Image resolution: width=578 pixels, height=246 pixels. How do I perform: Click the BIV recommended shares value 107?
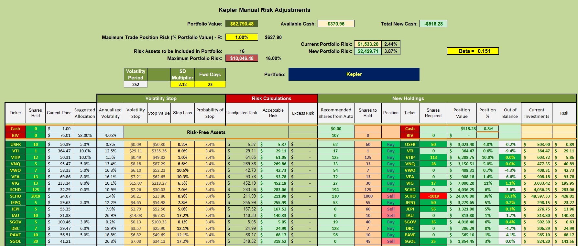click(x=336, y=135)
